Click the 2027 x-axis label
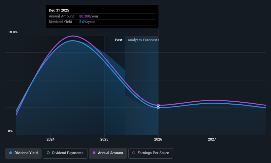Image resolution: width=271 pixels, height=163 pixels. click(212, 139)
